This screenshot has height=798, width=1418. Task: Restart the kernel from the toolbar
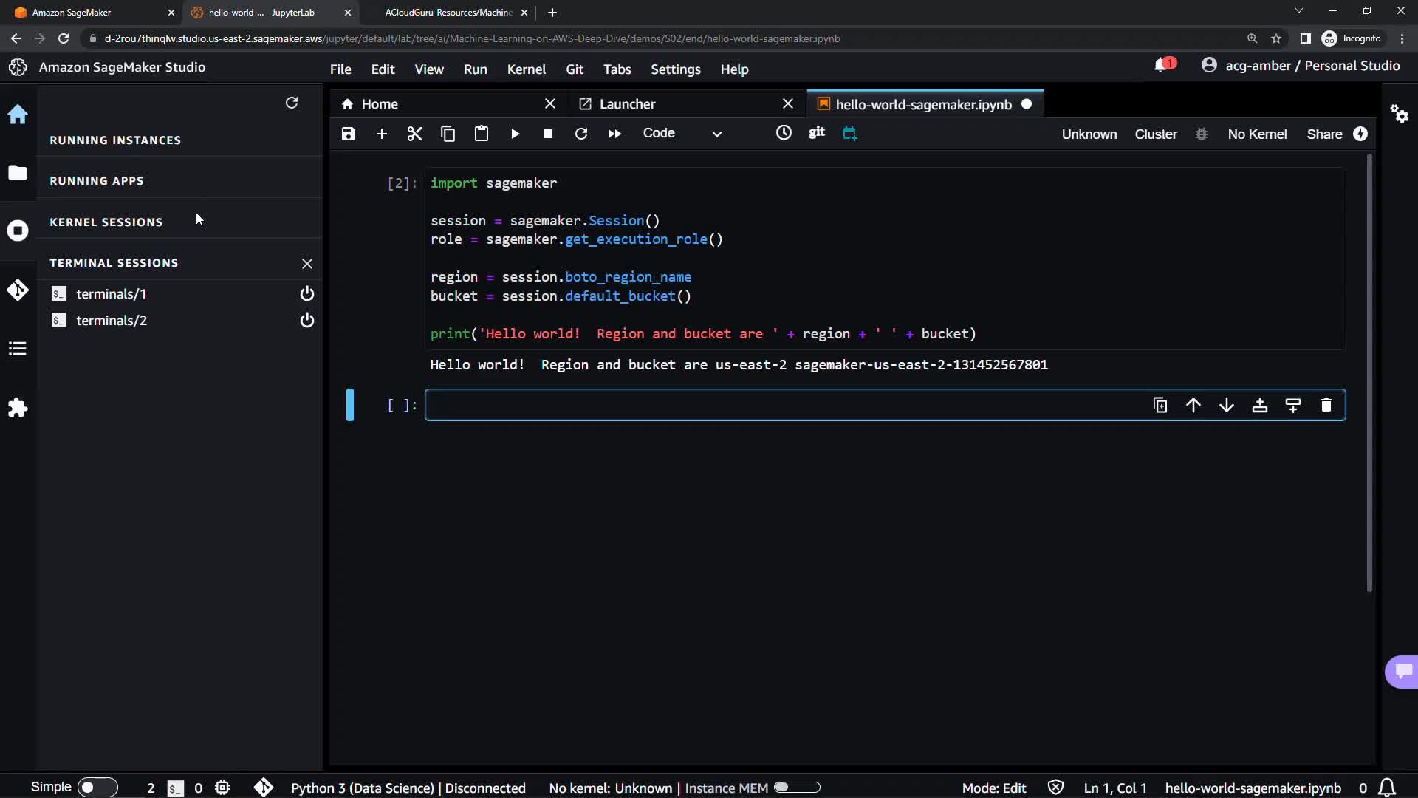(x=581, y=134)
